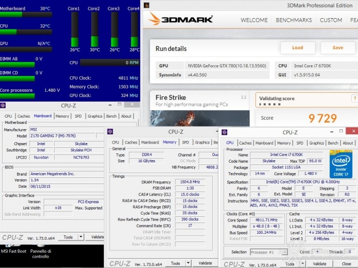The height and width of the screenshot is (268, 358).
Task: Click the CPU-Z icon in CPU window title bar
Action: 225,132
